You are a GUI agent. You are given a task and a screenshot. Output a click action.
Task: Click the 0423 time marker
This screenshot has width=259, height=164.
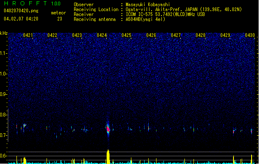[x=77, y=35]
